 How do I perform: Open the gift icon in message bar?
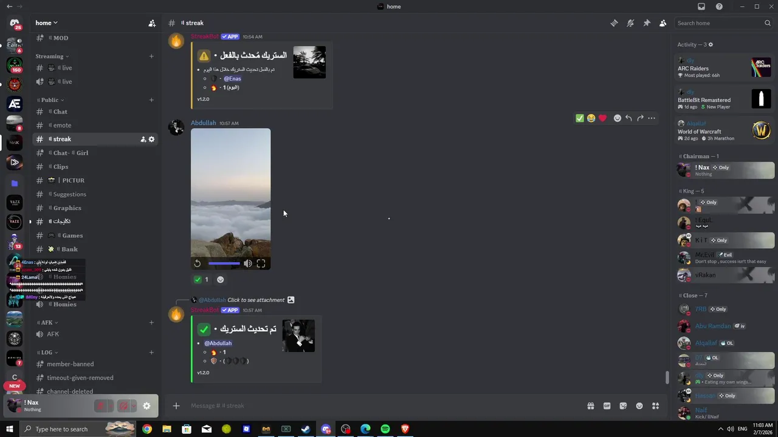[x=590, y=406]
